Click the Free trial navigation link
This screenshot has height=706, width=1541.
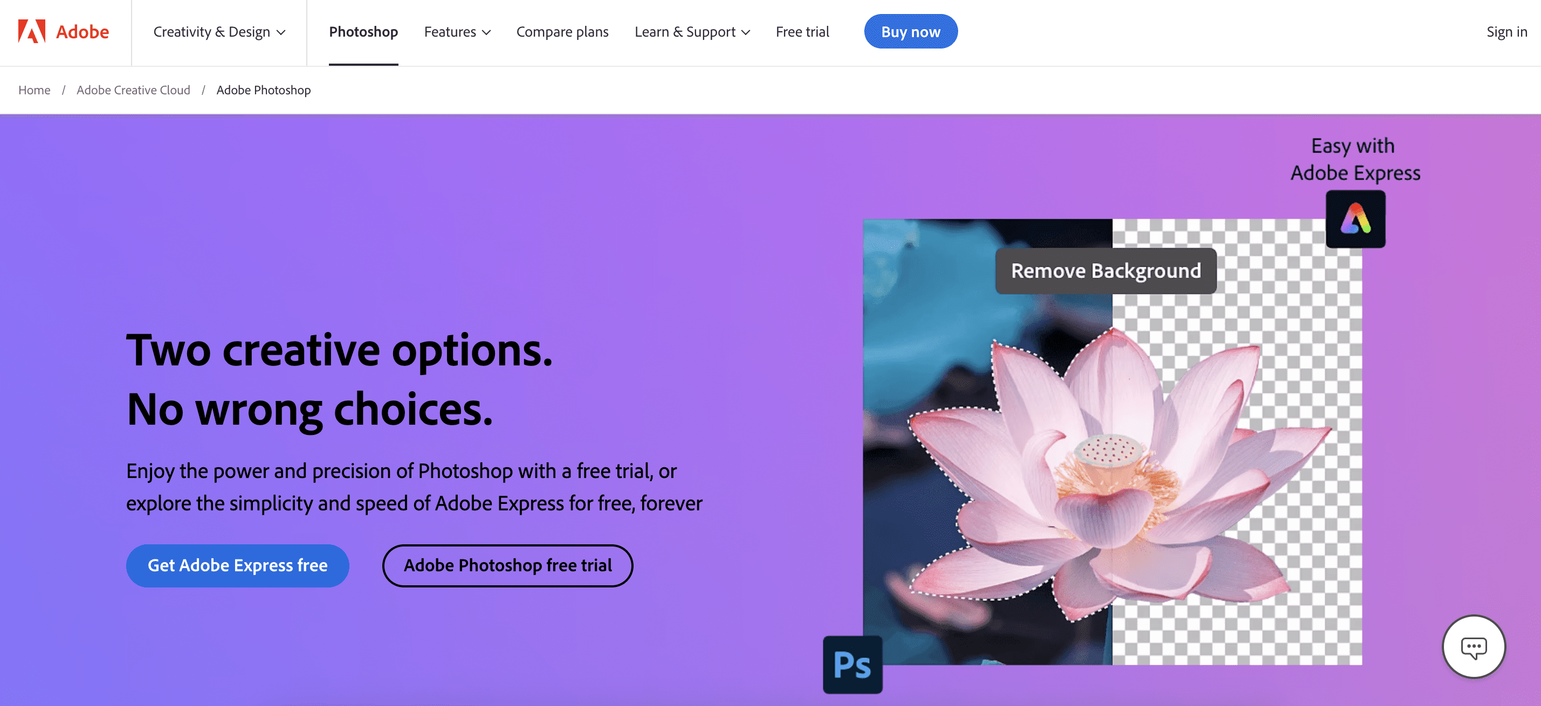[x=802, y=31]
